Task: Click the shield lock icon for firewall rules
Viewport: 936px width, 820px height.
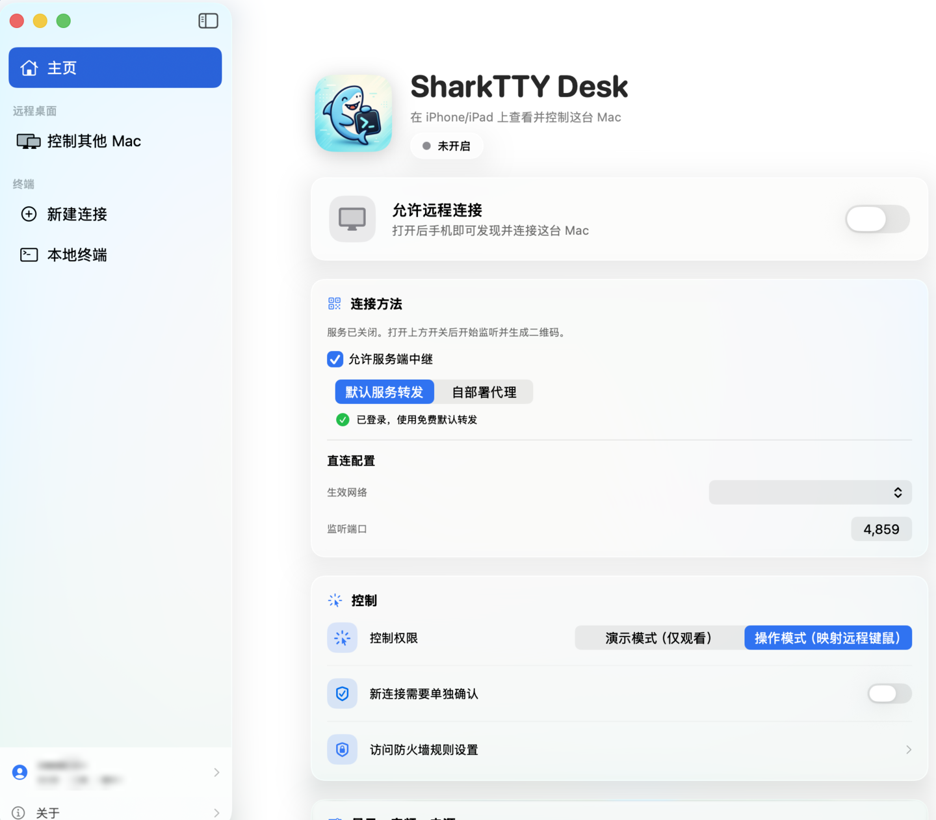Action: [342, 750]
